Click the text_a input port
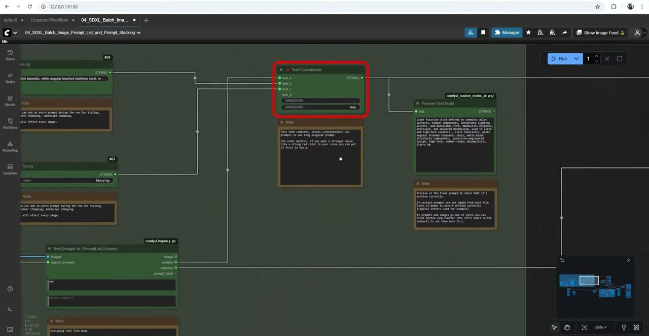Viewport: 649px width, 336px height. tap(279, 78)
